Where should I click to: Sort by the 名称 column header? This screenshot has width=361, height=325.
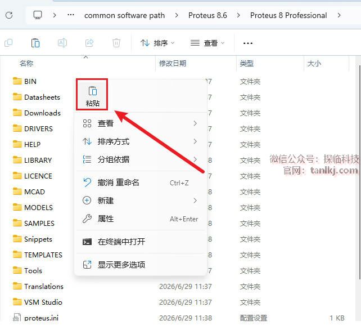point(26,63)
